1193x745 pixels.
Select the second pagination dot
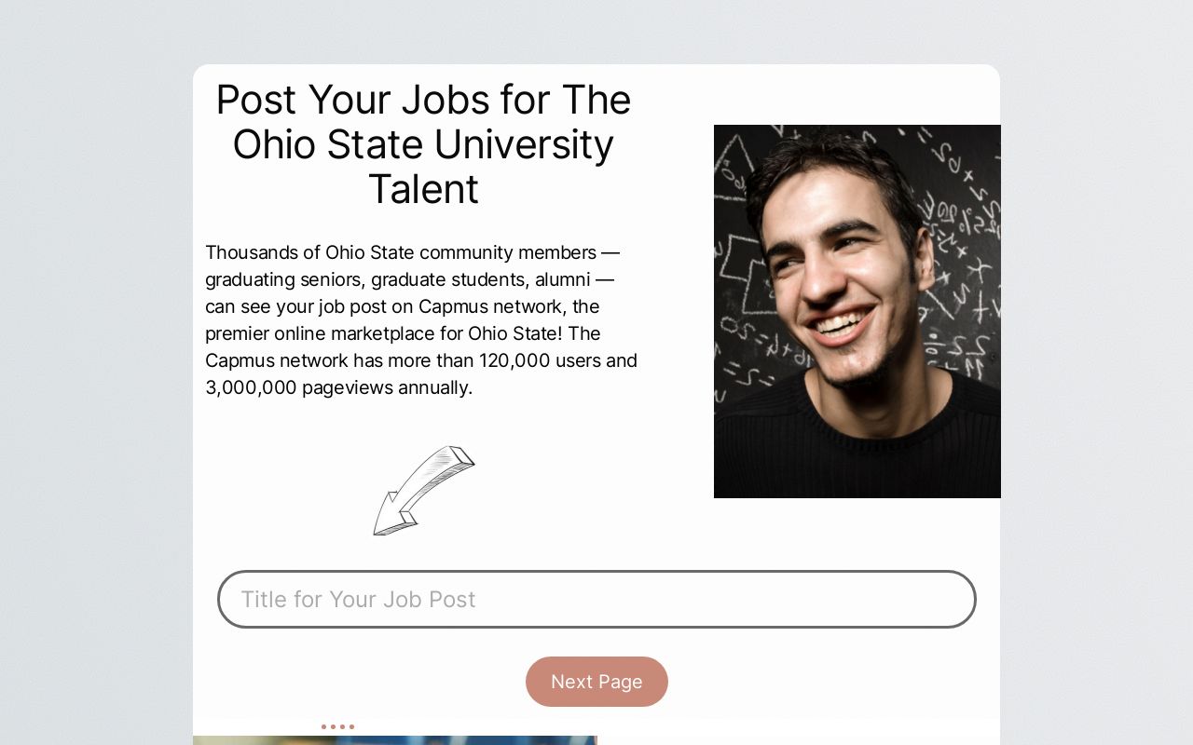(333, 726)
